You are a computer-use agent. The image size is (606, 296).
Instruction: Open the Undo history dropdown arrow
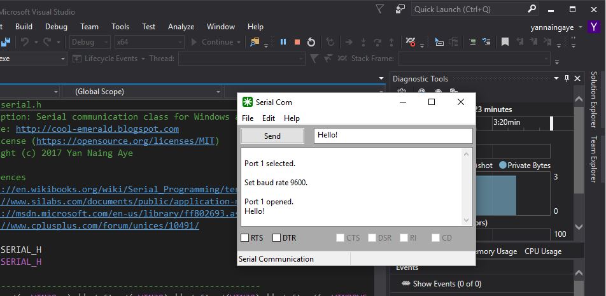(x=36, y=43)
